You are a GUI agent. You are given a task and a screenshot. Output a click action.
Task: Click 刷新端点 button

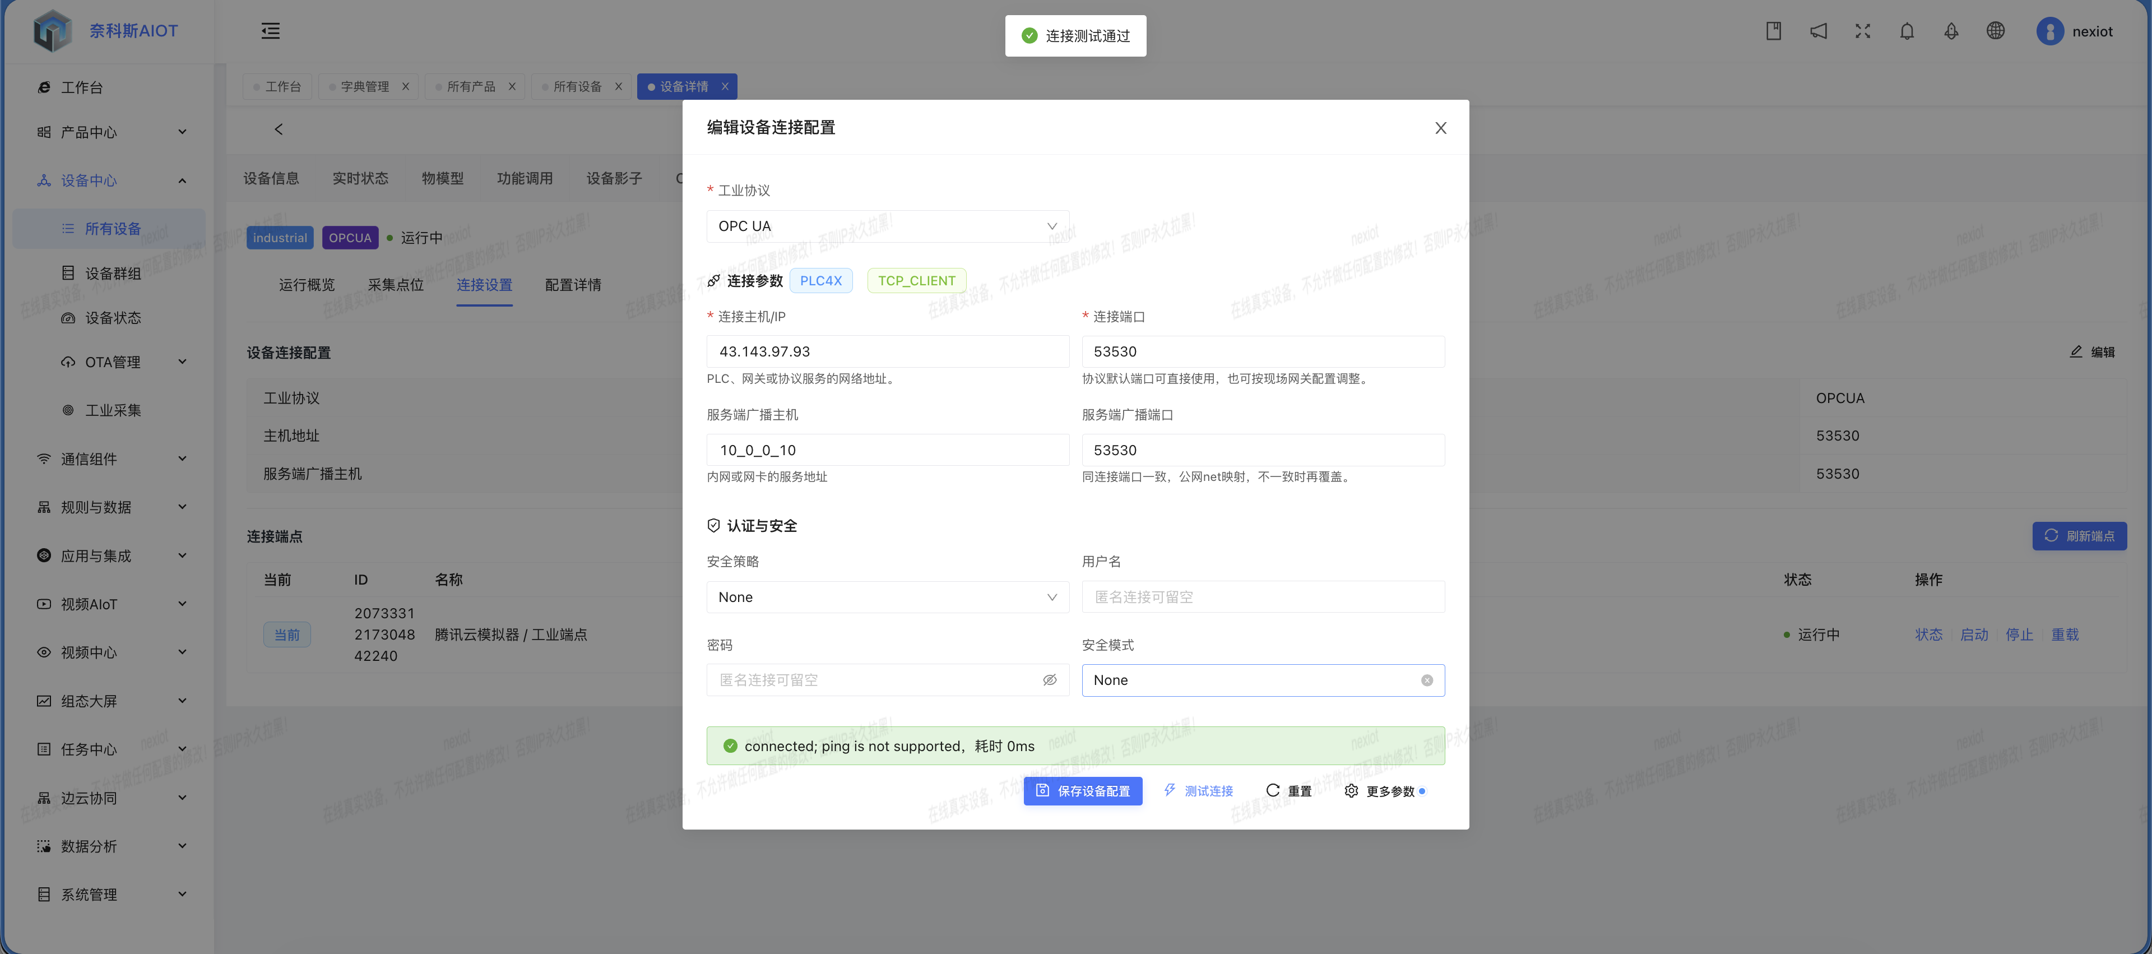[x=2079, y=535]
